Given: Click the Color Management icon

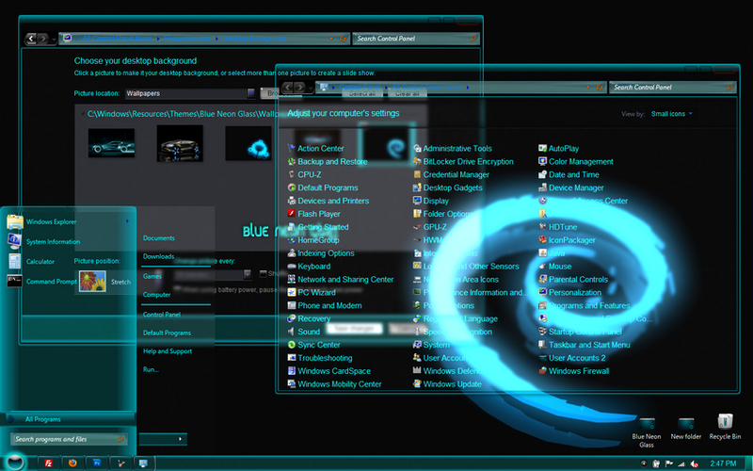Looking at the screenshot, I should 542,161.
